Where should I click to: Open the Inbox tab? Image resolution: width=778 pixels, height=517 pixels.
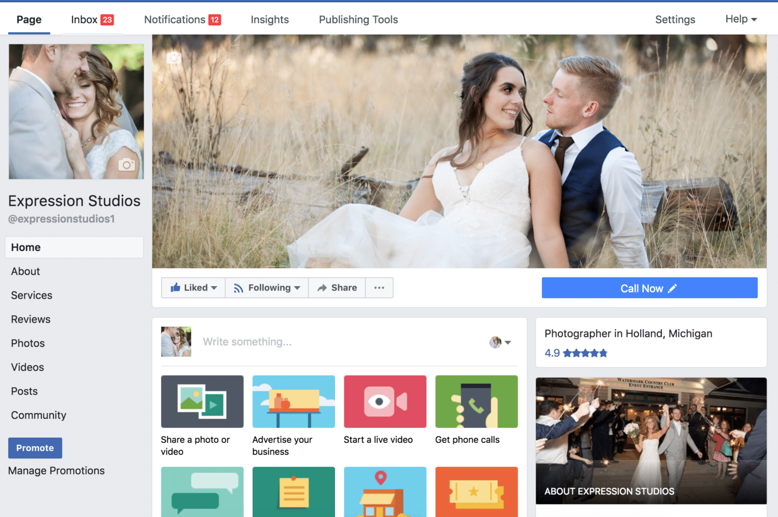pos(92,20)
